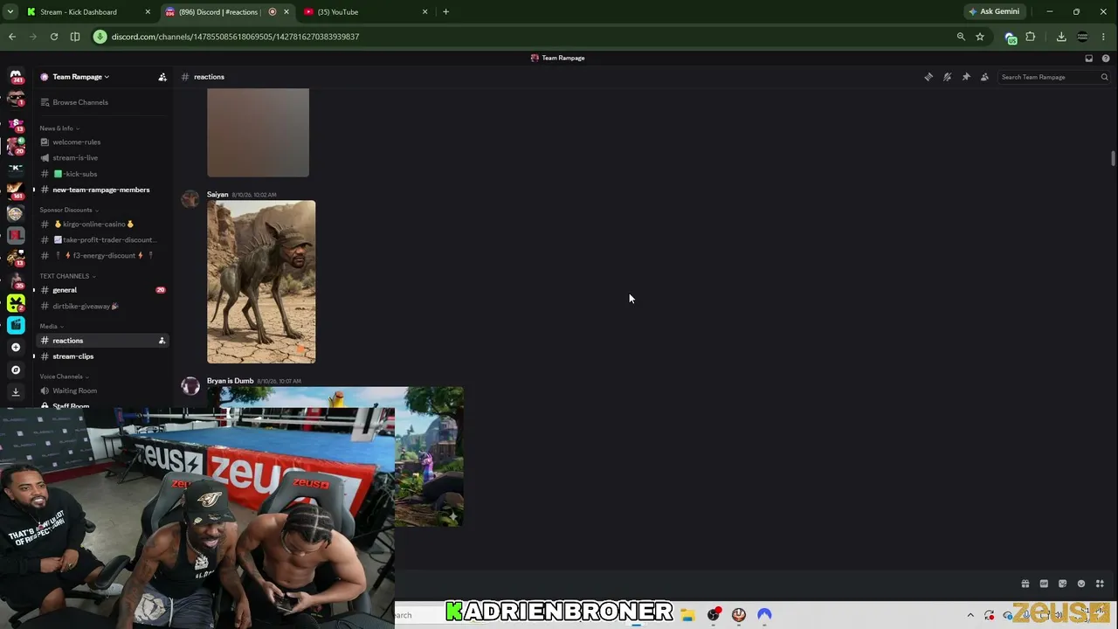The height and width of the screenshot is (629, 1118).
Task: Show pinned messages in reactions channel
Action: coord(966,77)
